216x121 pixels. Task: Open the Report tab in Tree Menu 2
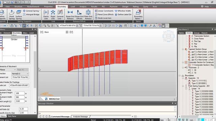[205, 33]
